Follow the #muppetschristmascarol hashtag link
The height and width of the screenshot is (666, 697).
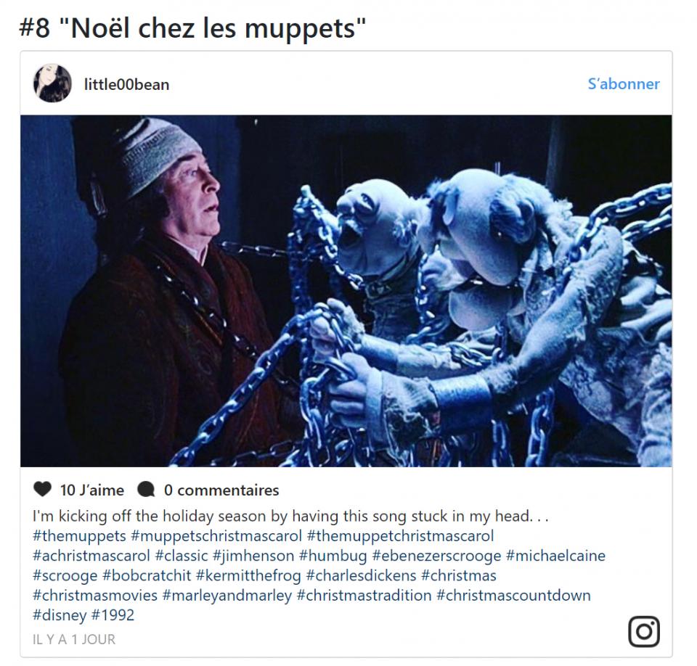216,536
